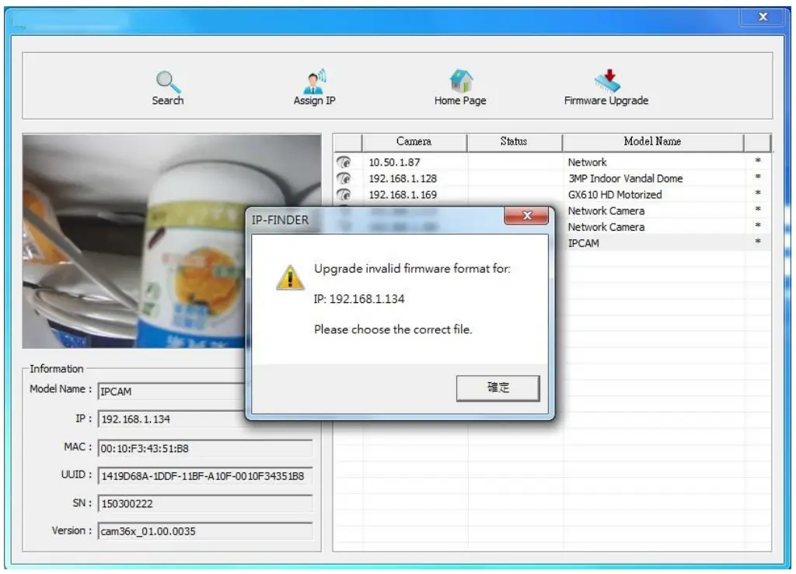Select camera 10.50.1.87 in list
The image size is (796, 574).
394,162
